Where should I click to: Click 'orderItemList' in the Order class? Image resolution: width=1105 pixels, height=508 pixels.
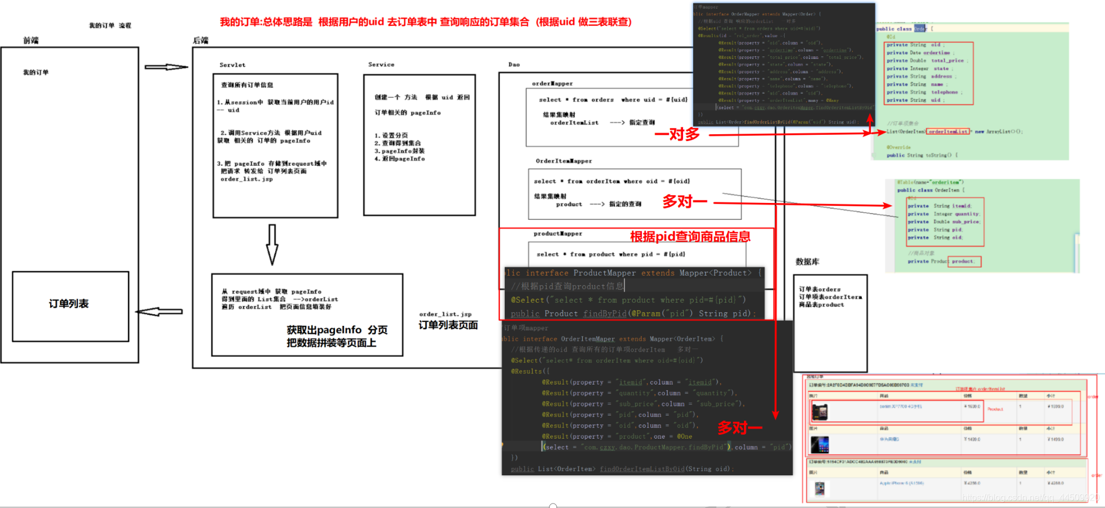click(948, 131)
